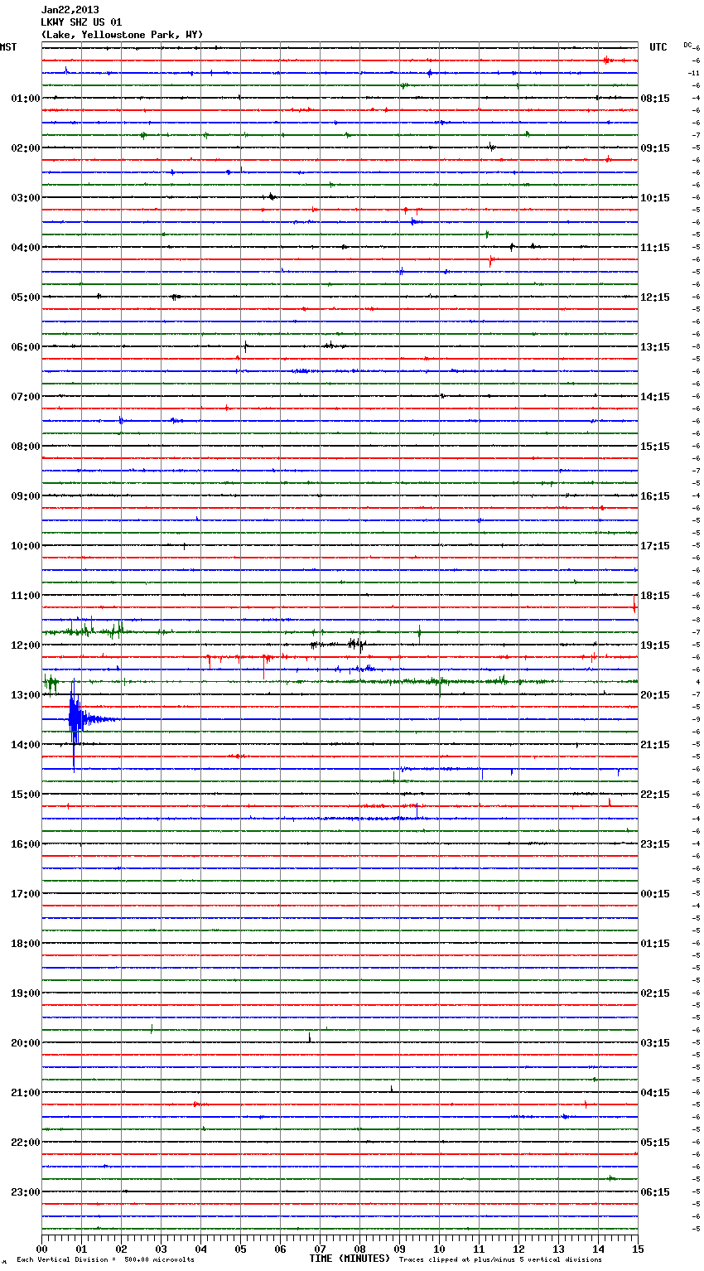Select the minute-axis tick label 10

pyautogui.click(x=439, y=1249)
